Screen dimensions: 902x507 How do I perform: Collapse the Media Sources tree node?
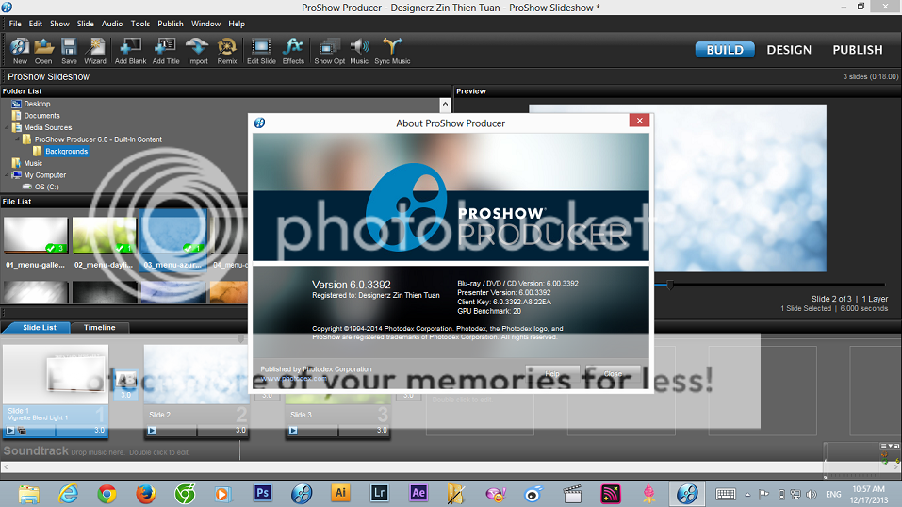point(6,128)
